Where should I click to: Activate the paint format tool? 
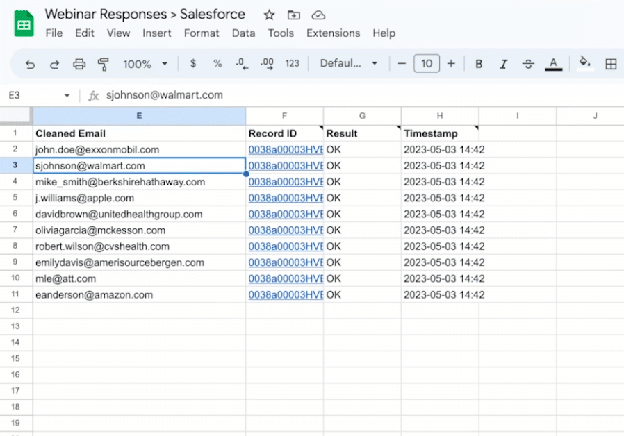(103, 64)
